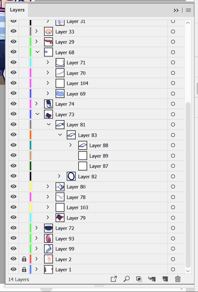Screen dimensions: 198x292
Task: Create a new layer with the bottom icon
Action: pyautogui.click(x=165, y=279)
